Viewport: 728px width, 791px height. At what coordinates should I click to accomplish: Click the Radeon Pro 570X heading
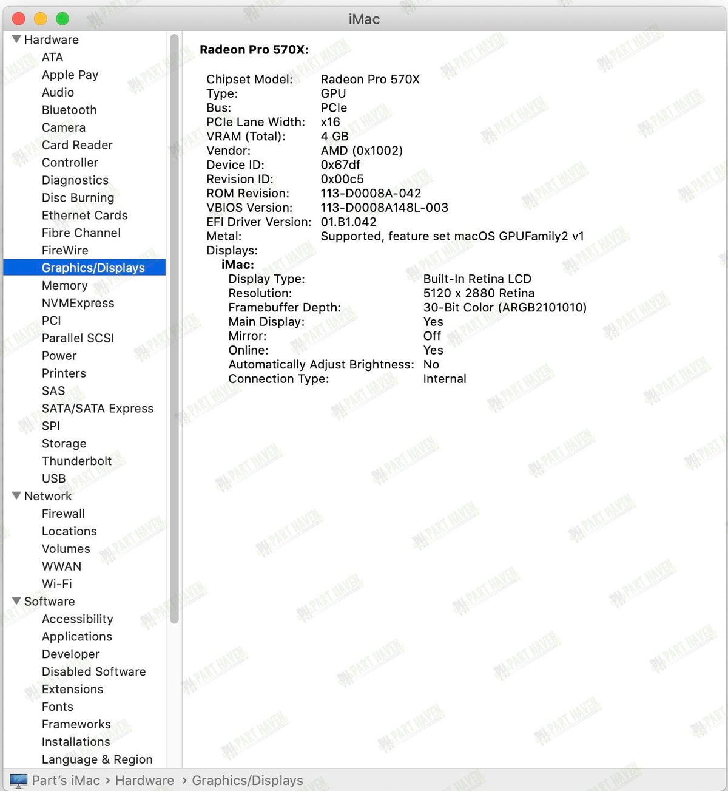pyautogui.click(x=254, y=50)
